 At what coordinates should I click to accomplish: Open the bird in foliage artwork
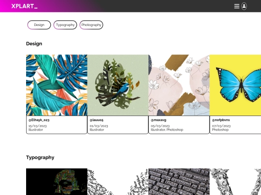pyautogui.click(x=118, y=85)
